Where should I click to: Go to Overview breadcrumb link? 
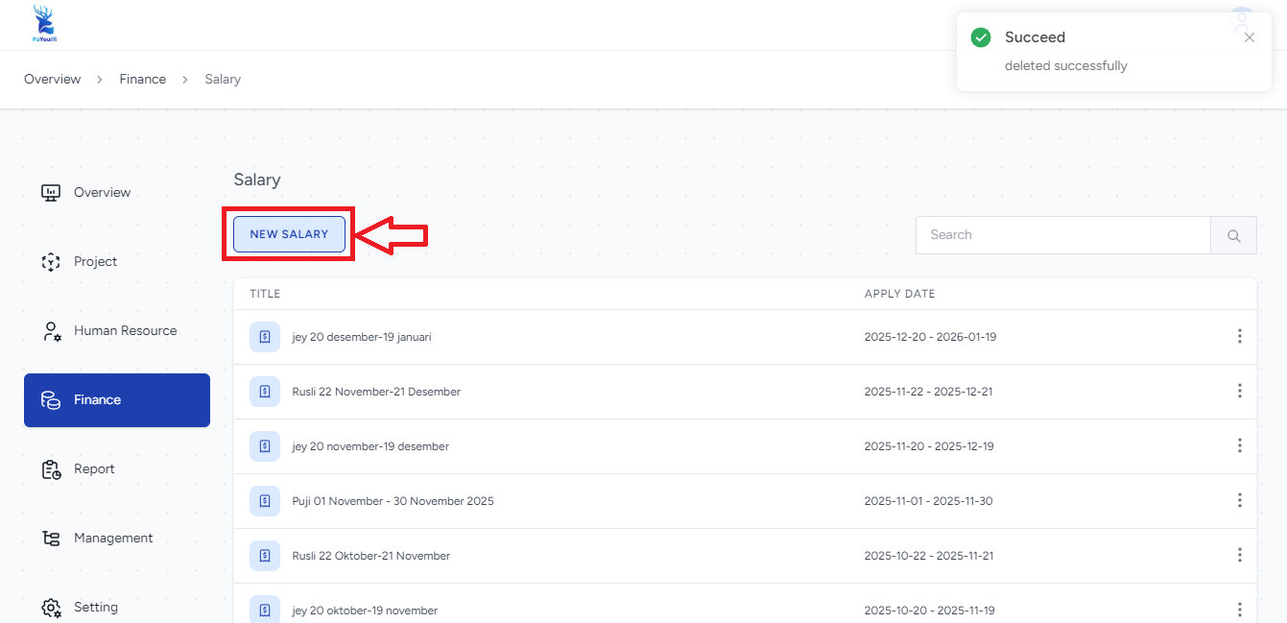pyautogui.click(x=52, y=80)
